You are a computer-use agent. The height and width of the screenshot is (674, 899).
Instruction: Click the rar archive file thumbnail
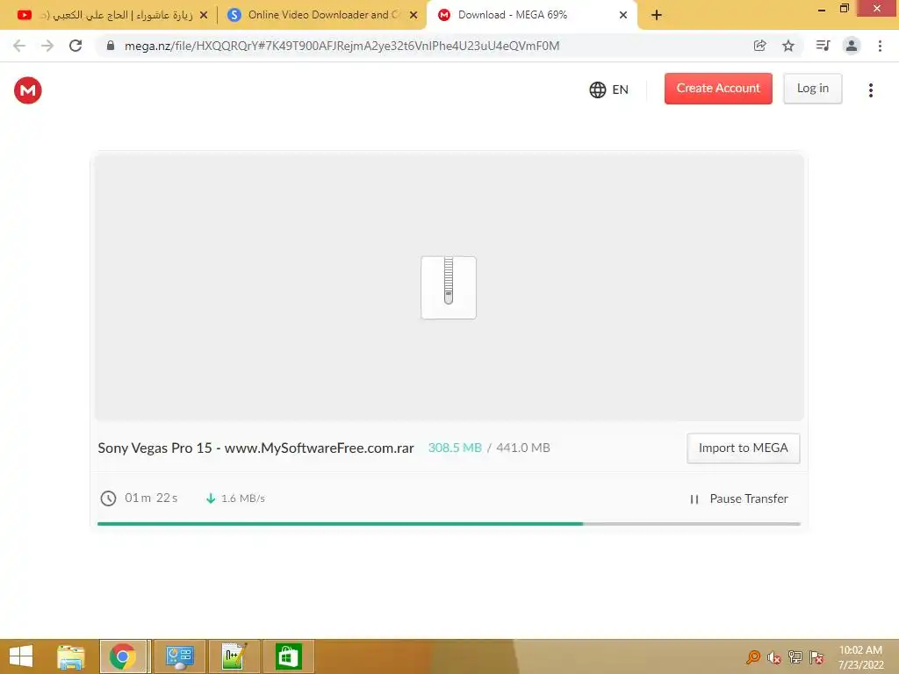click(449, 287)
